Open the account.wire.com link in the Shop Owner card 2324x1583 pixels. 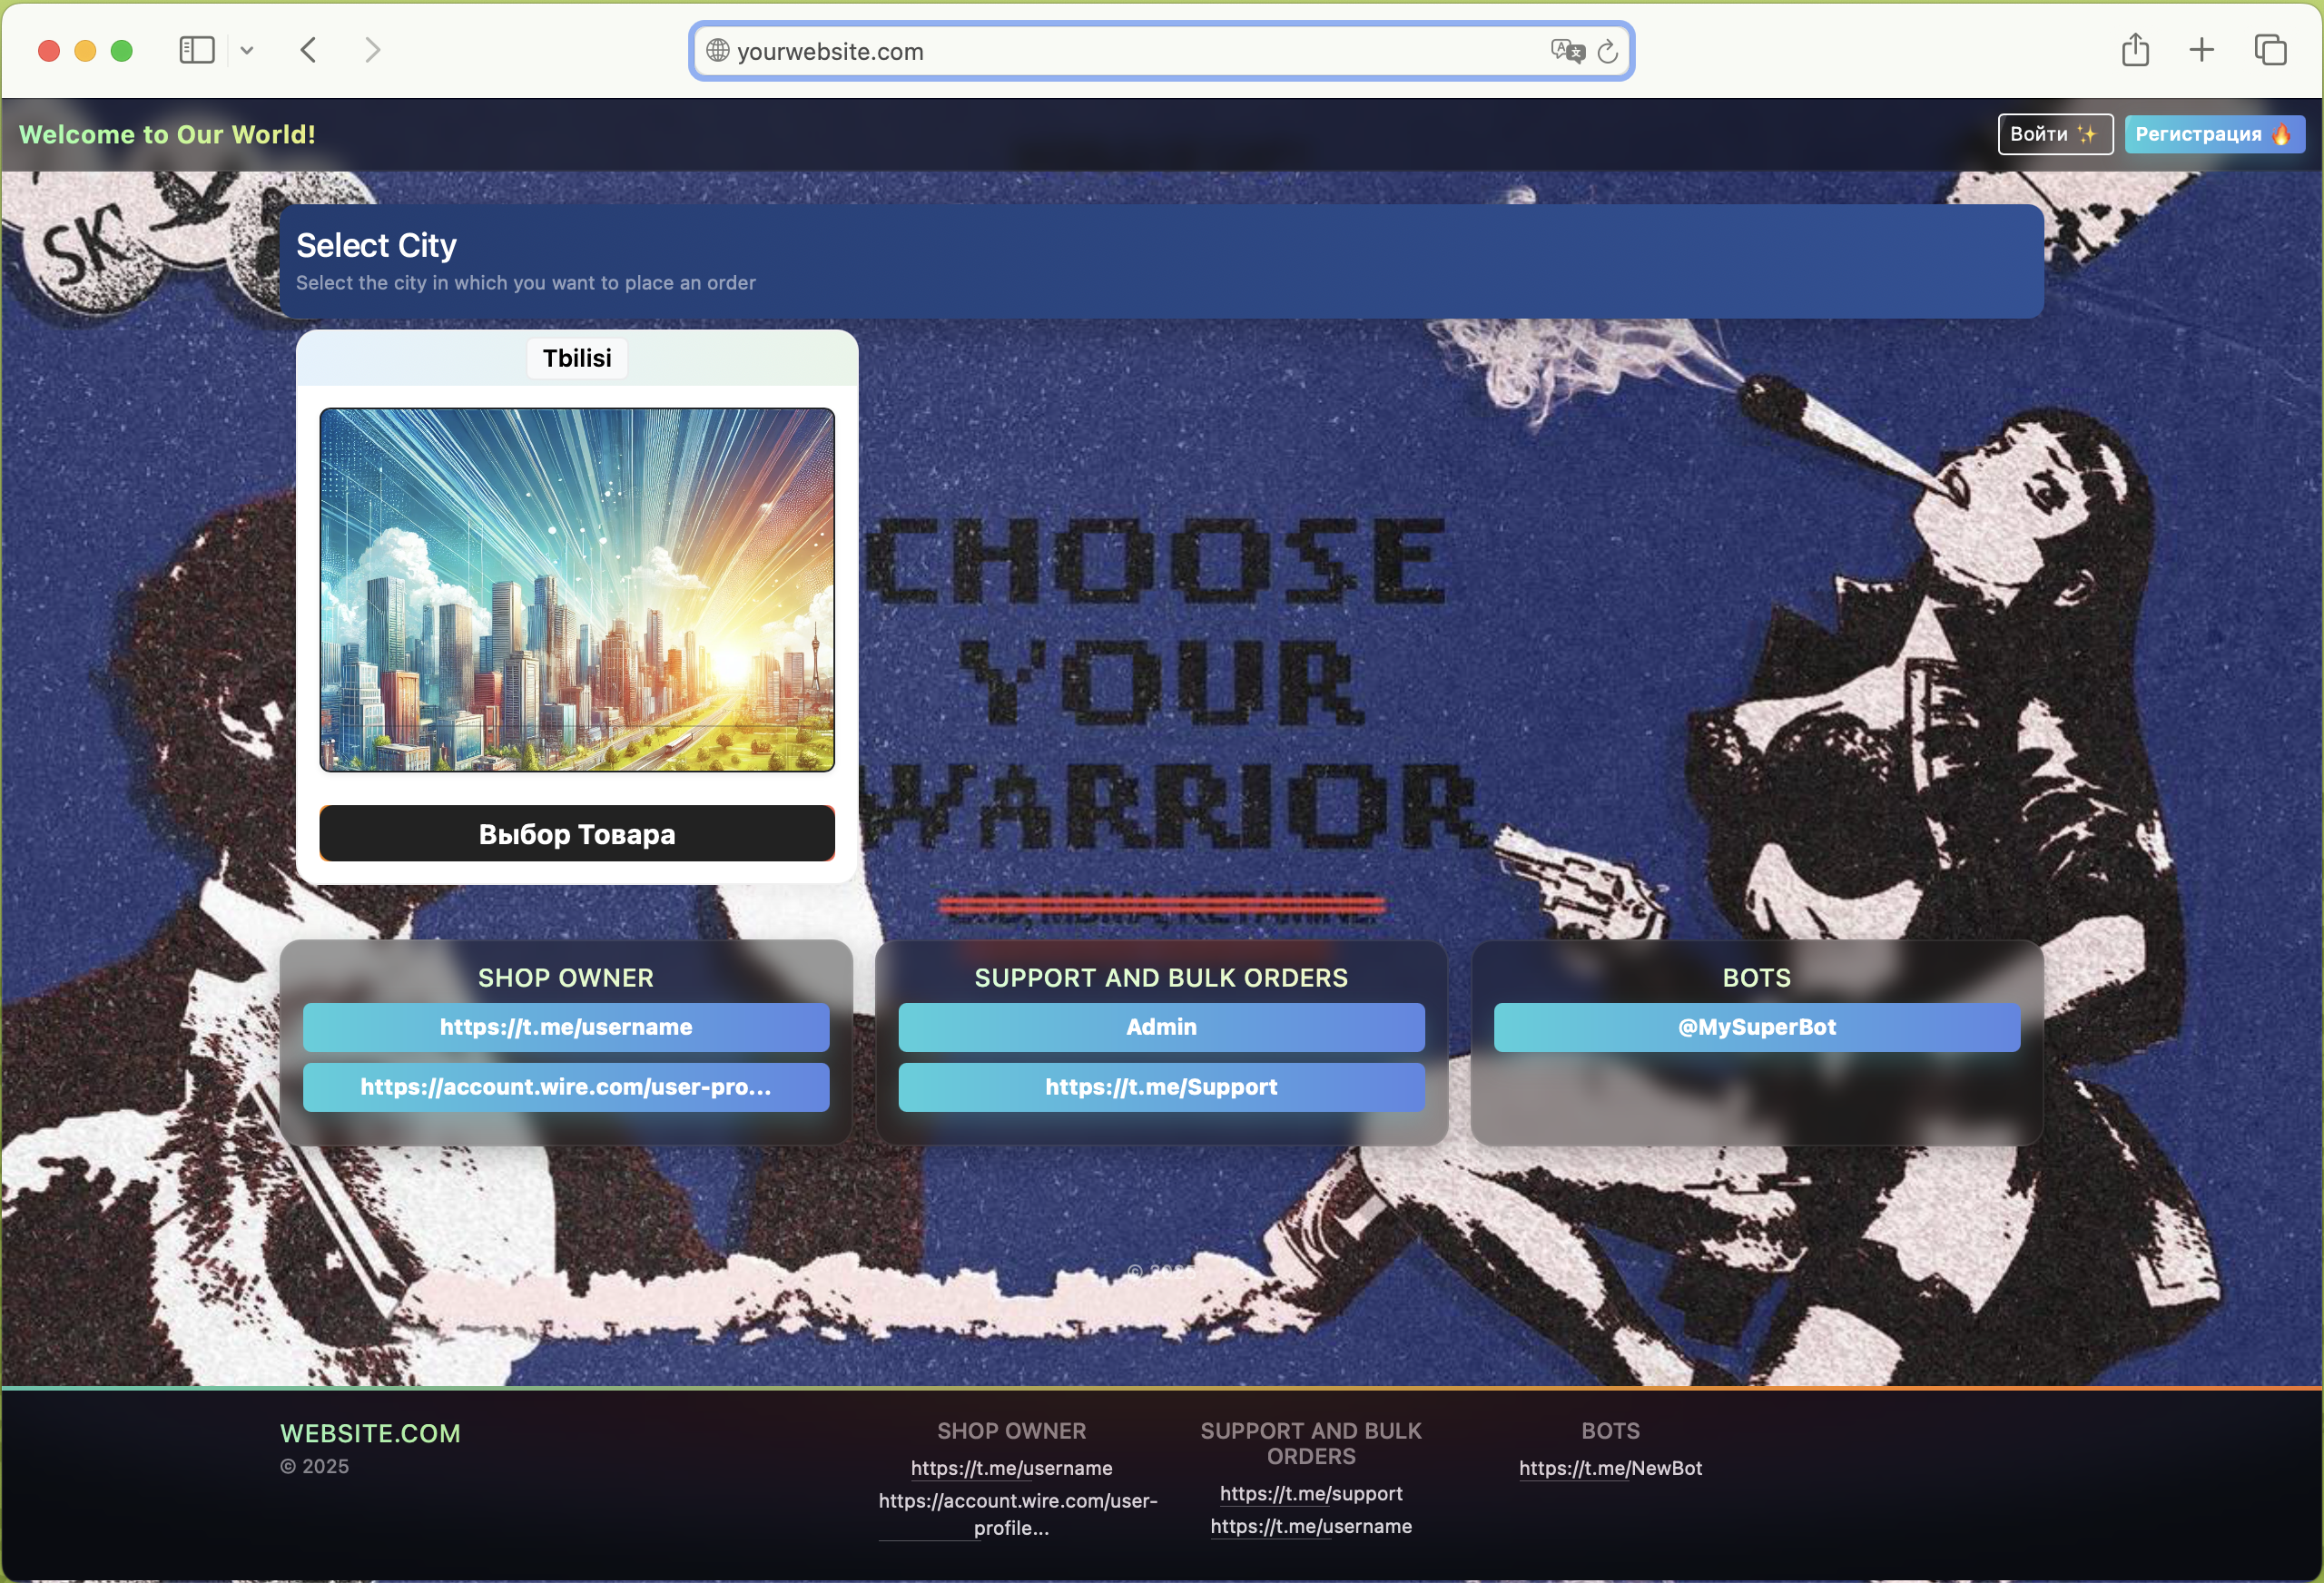coord(566,1087)
